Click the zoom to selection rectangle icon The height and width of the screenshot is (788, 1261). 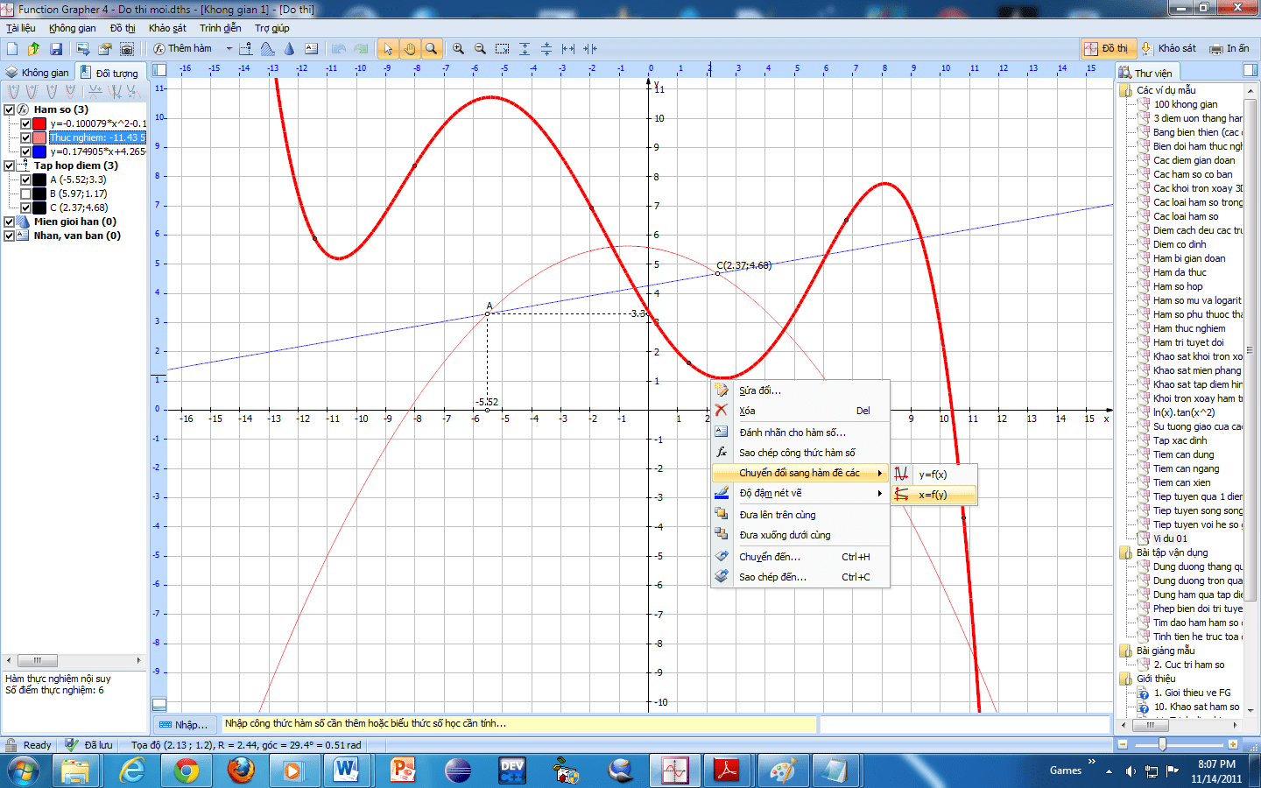coord(502,49)
